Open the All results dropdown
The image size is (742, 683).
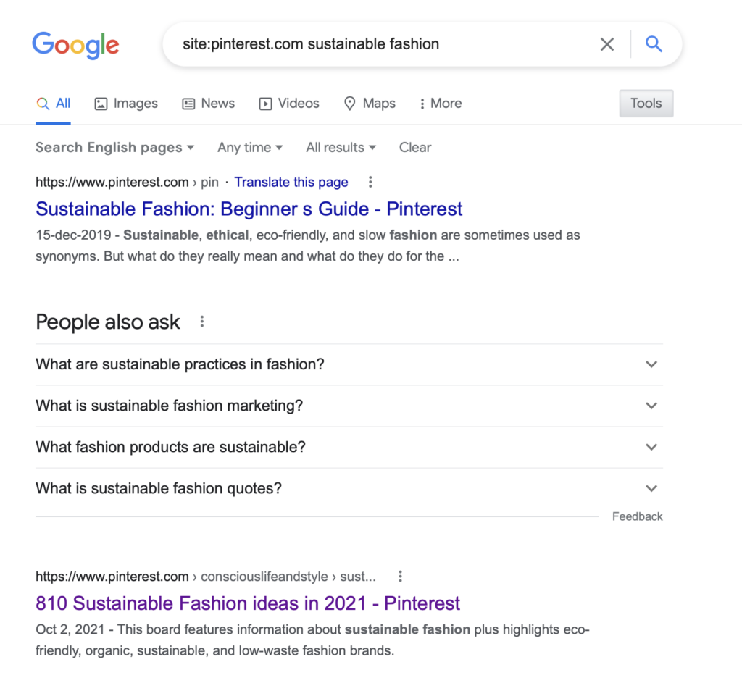(x=340, y=147)
